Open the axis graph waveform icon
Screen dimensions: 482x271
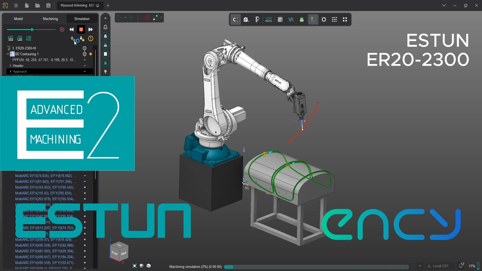pos(291,20)
